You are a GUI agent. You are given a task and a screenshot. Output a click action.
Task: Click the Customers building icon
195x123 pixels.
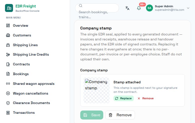[x=8, y=35]
